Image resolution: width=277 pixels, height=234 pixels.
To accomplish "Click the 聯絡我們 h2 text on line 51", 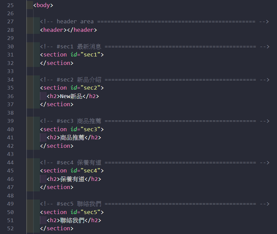I will tap(72, 220).
